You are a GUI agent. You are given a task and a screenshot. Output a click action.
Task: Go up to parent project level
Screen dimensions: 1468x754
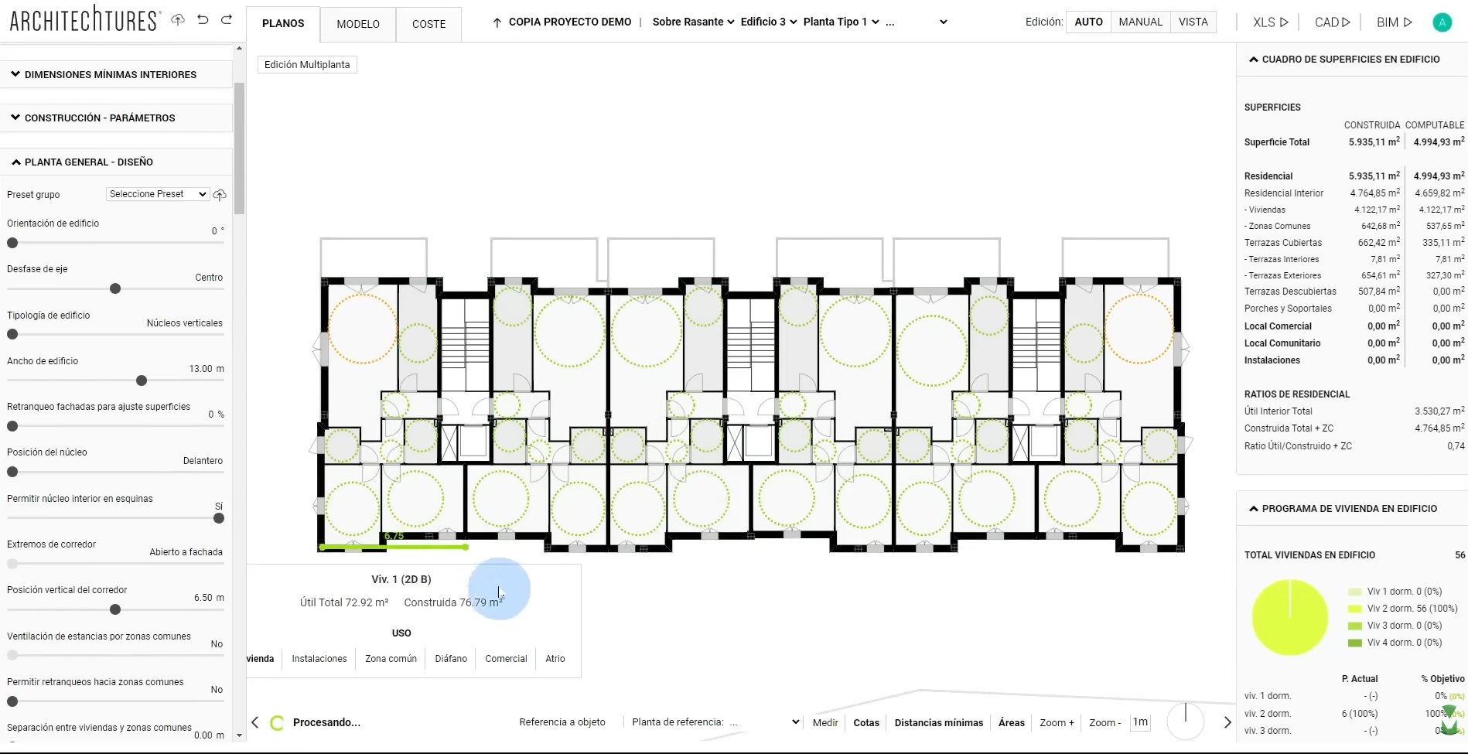tap(497, 22)
